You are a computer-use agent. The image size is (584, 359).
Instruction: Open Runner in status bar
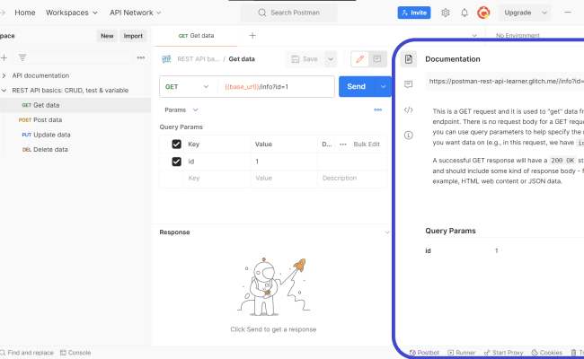click(x=462, y=353)
